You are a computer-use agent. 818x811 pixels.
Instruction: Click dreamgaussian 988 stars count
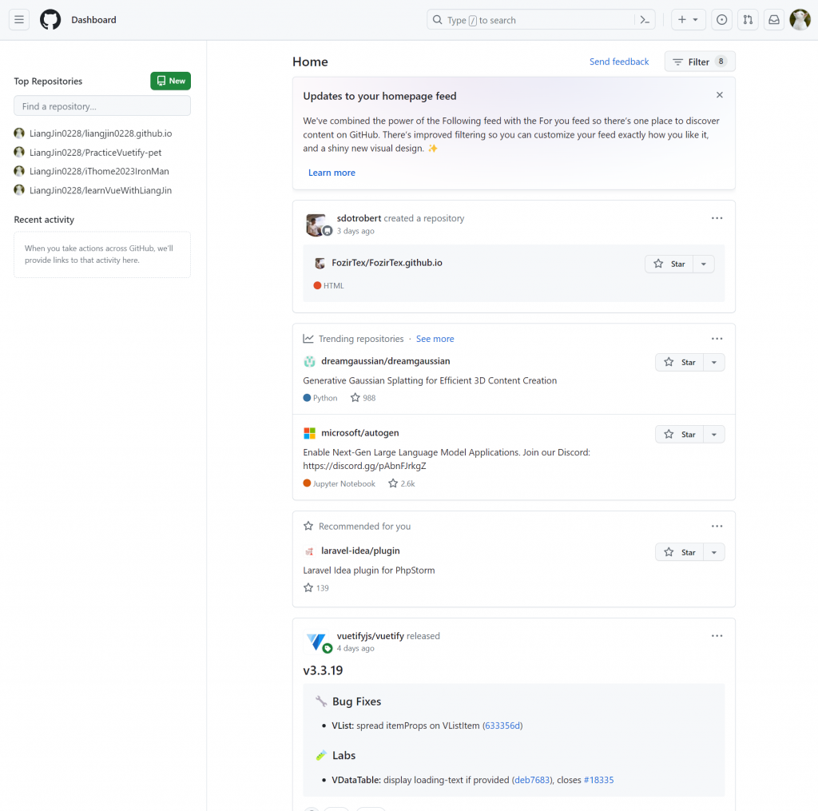pos(363,398)
